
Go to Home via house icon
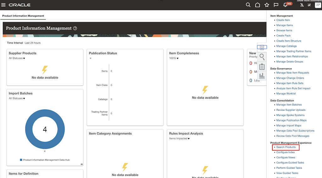tap(257, 5)
